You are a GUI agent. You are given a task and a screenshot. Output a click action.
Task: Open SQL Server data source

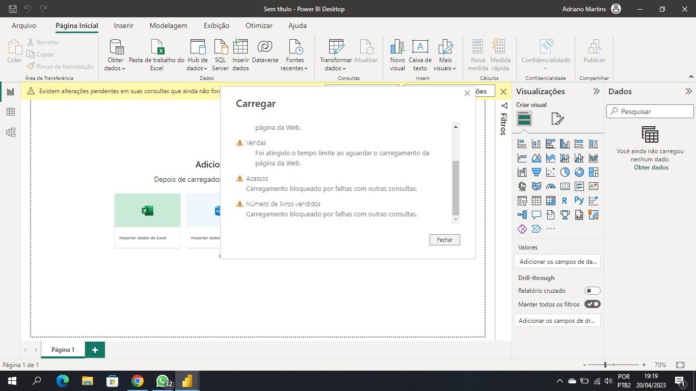(x=220, y=55)
